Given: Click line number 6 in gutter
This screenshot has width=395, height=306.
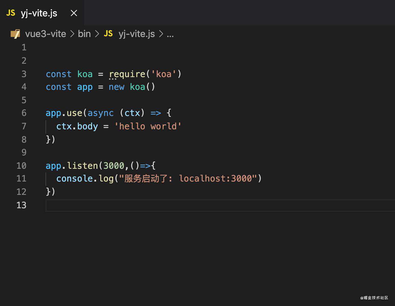Looking at the screenshot, I should pos(24,113).
